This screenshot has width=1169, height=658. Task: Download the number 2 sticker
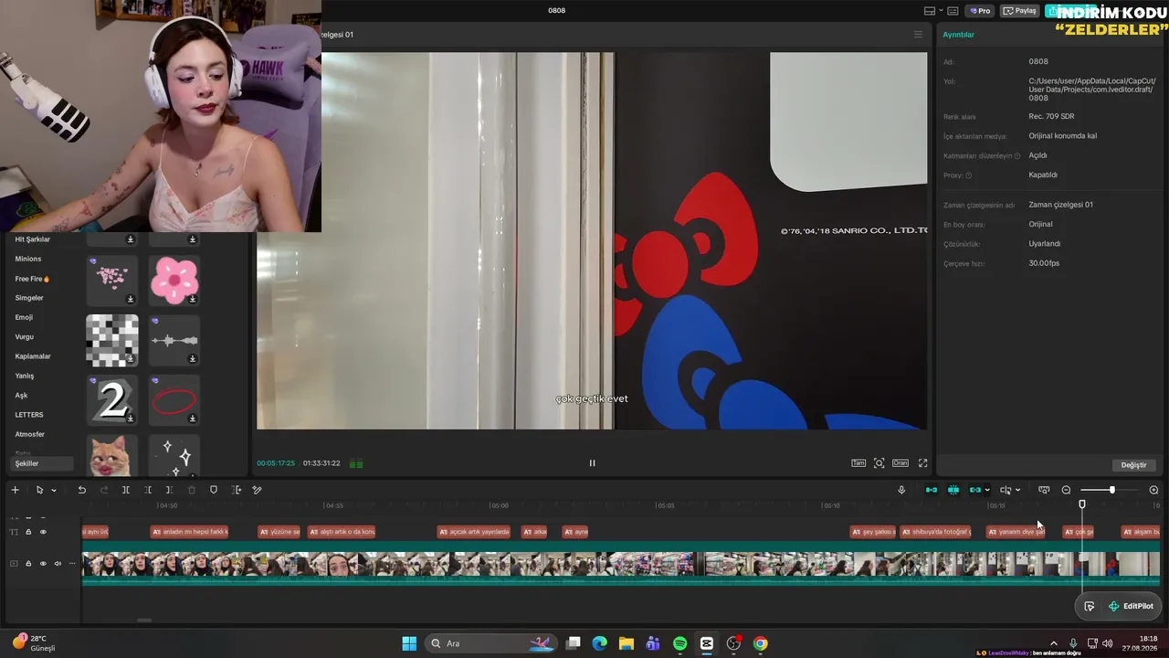(131, 419)
